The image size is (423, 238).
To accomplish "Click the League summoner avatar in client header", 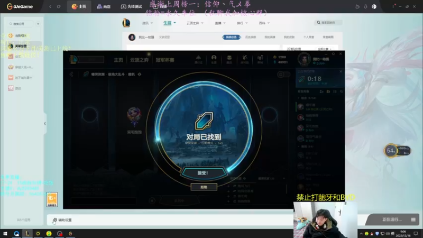I will tap(304, 59).
